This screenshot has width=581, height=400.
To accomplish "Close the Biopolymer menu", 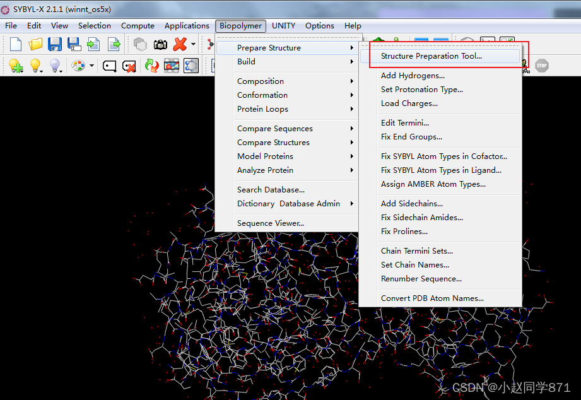I will (x=240, y=26).
